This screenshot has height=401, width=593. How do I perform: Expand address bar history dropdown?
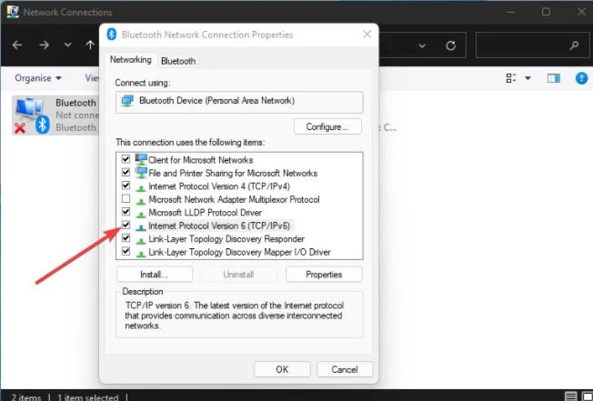422,45
